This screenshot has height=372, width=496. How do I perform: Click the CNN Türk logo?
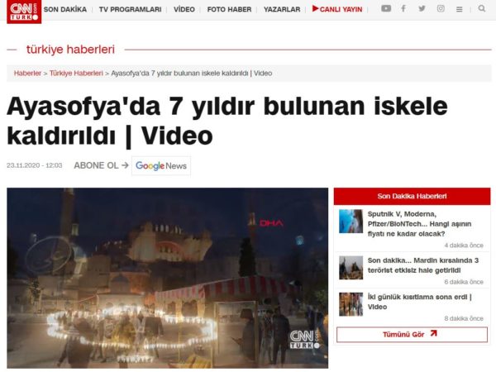point(24,11)
